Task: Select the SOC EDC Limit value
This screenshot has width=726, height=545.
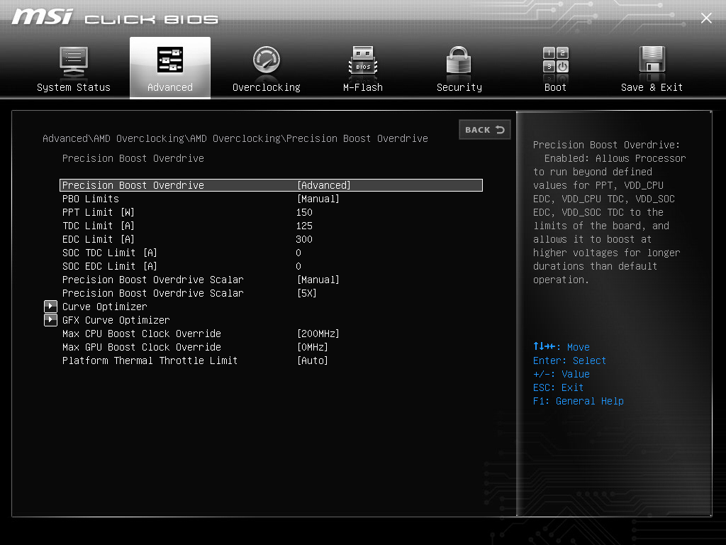Action: [x=298, y=266]
